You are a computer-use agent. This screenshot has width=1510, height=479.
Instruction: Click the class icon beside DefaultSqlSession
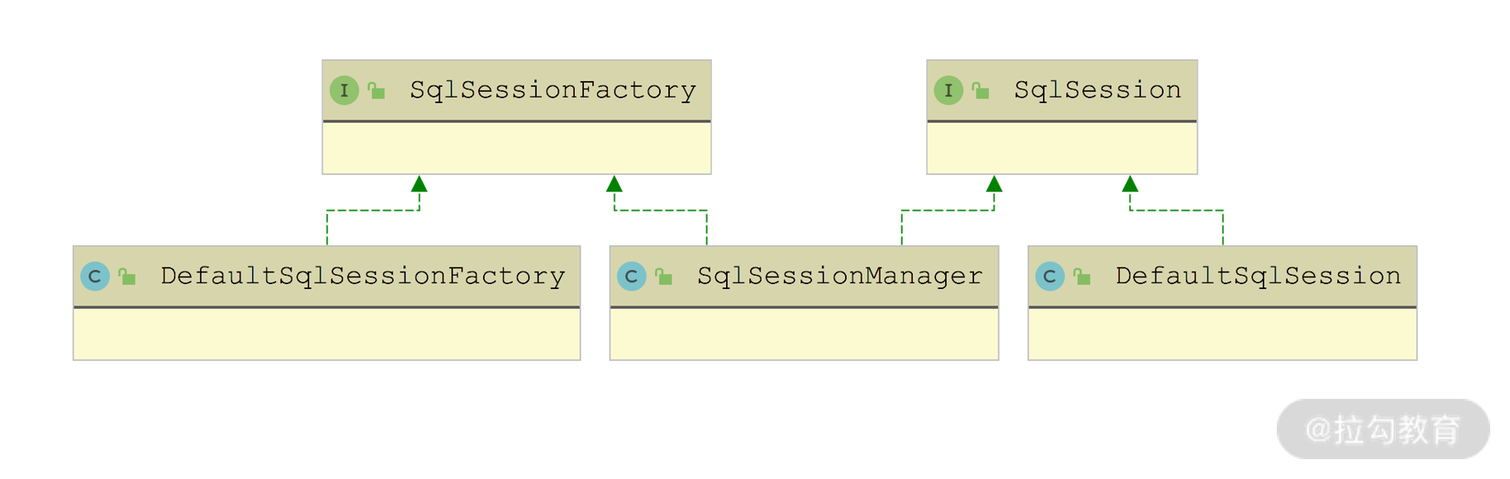tap(1049, 276)
